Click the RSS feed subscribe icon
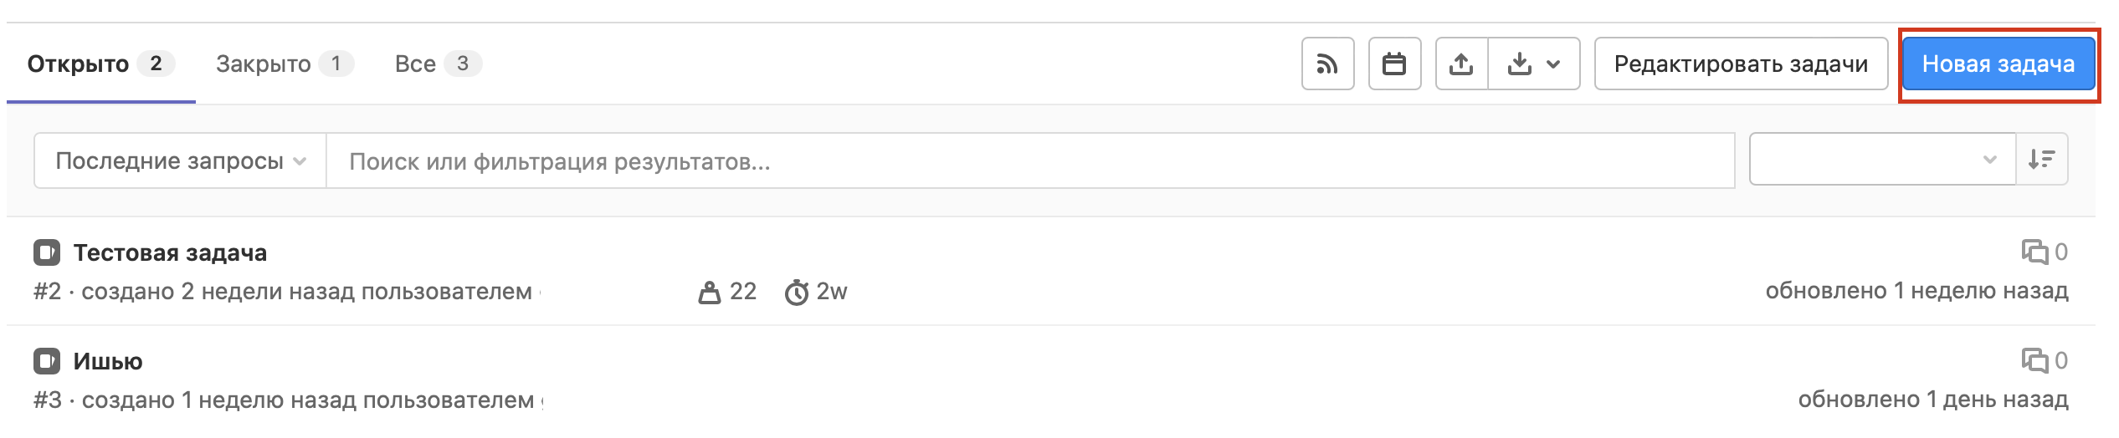This screenshot has width=2119, height=438. (1327, 64)
